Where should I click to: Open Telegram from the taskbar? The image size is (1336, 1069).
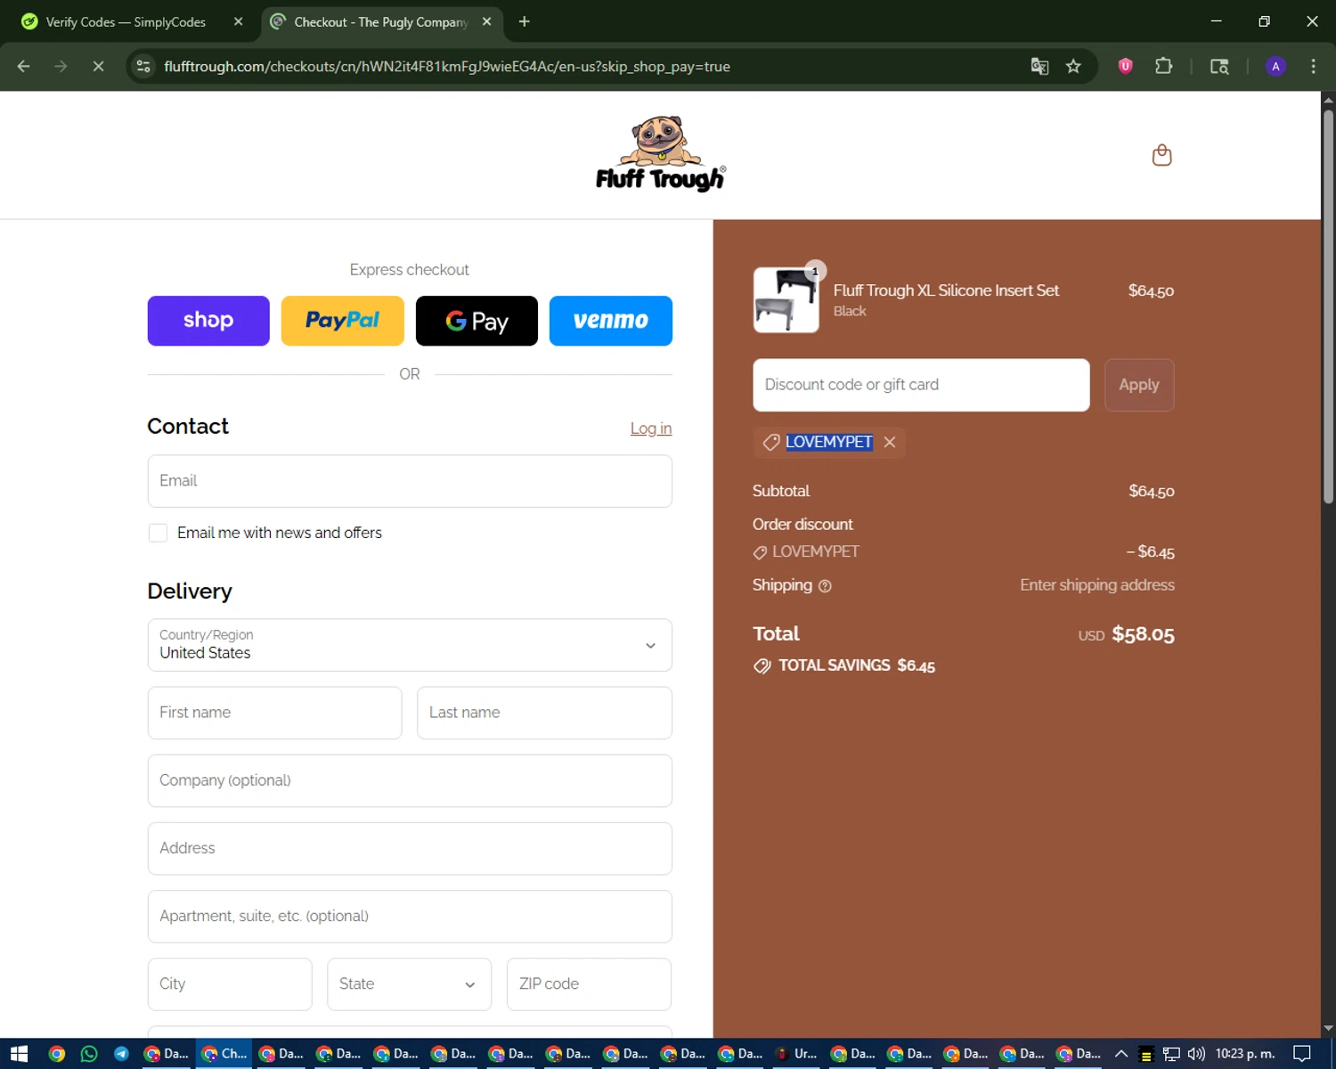(x=121, y=1054)
